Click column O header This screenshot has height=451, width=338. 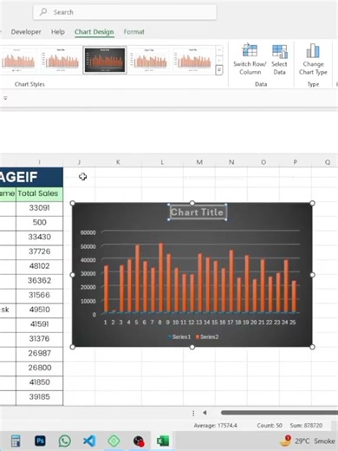pos(263,162)
